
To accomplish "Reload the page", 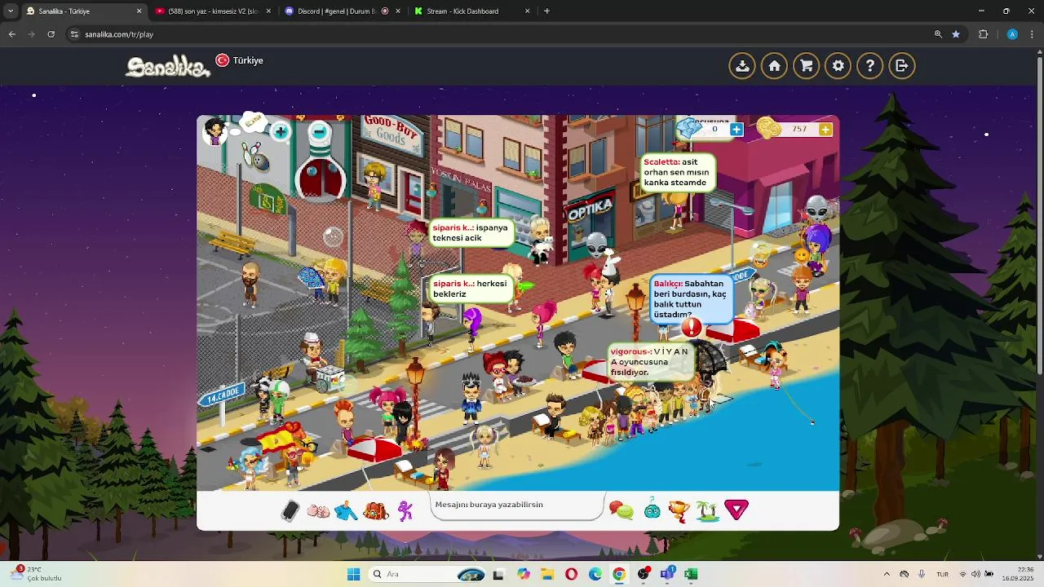I will [x=51, y=34].
